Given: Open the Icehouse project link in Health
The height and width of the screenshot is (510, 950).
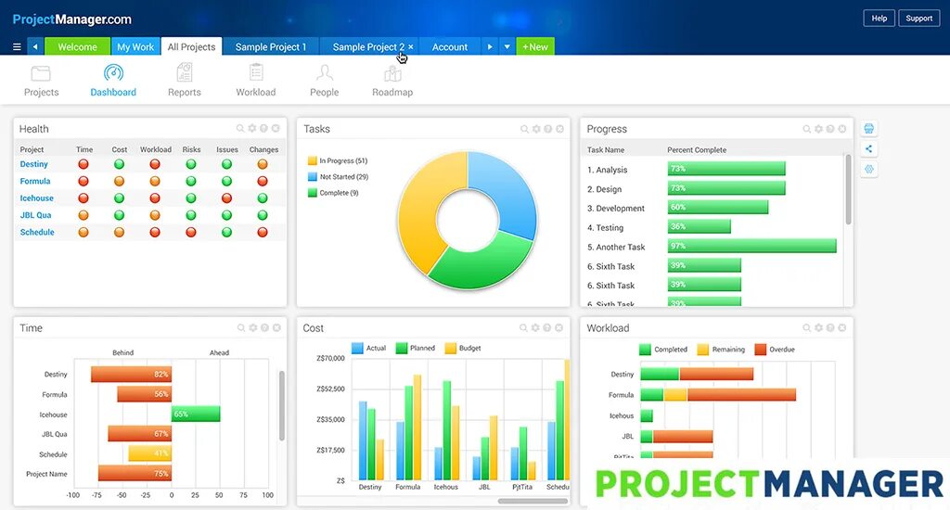Looking at the screenshot, I should [x=37, y=198].
